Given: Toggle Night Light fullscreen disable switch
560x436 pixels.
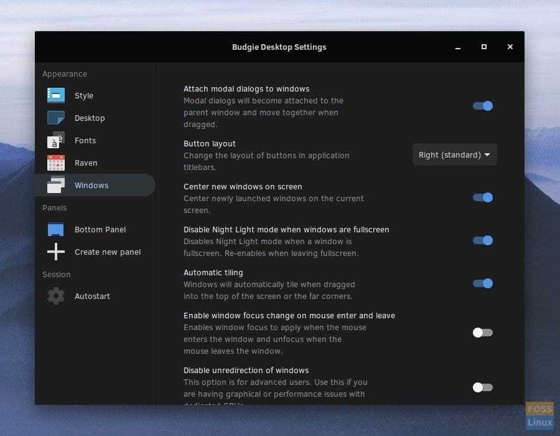Looking at the screenshot, I should pyautogui.click(x=483, y=240).
